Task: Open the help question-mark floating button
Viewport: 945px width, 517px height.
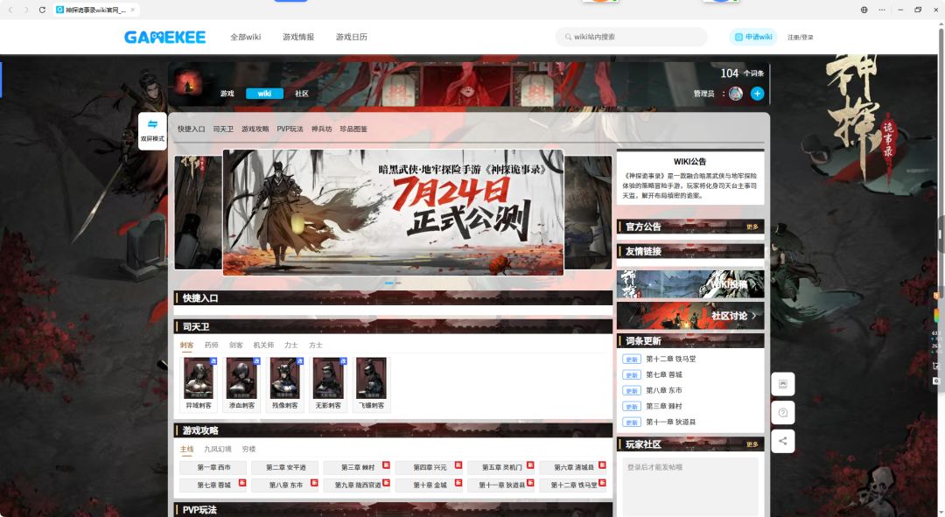Action: coord(783,413)
